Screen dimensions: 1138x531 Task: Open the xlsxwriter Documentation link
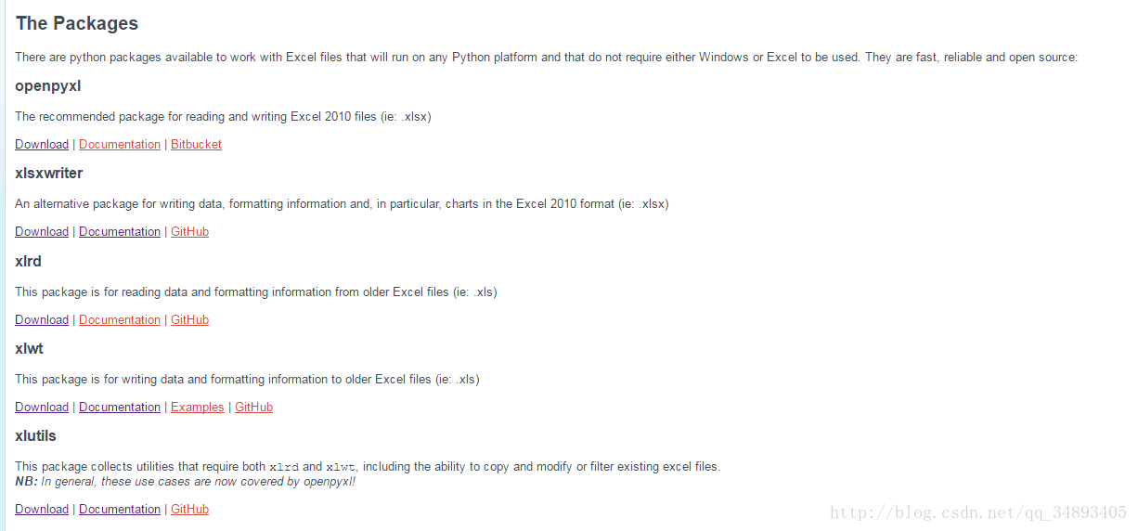coord(120,231)
